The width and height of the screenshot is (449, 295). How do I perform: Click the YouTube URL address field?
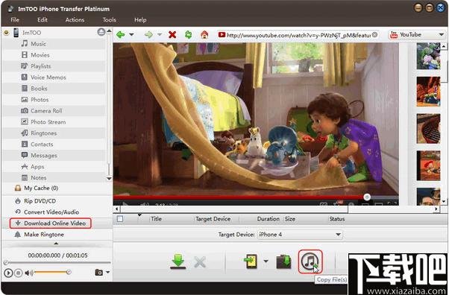[x=298, y=35]
